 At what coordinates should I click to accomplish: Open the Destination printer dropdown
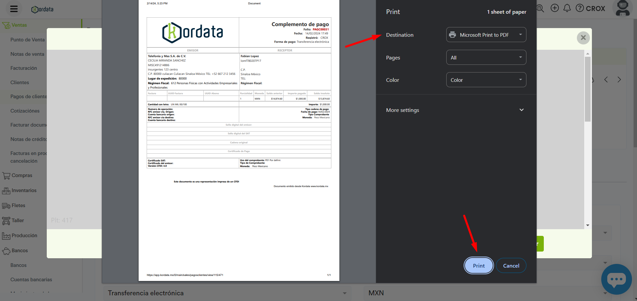(x=486, y=35)
